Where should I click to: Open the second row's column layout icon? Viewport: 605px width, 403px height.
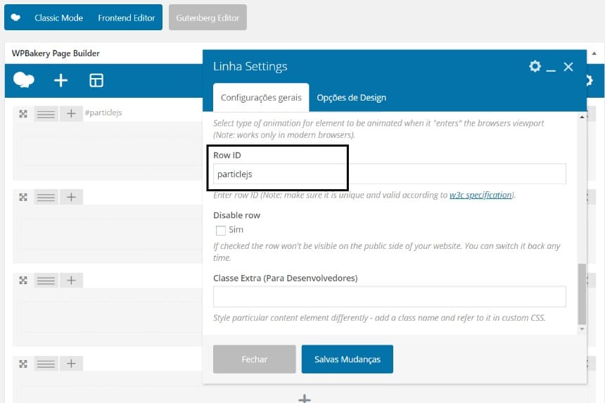[x=46, y=198]
